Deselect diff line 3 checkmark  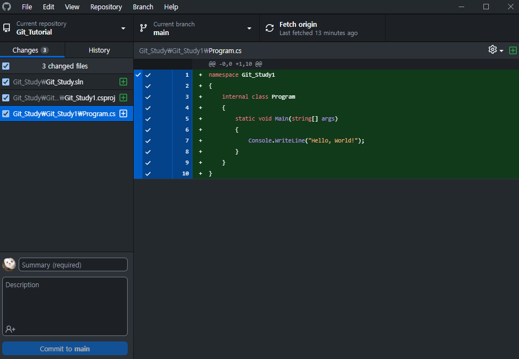tap(148, 97)
